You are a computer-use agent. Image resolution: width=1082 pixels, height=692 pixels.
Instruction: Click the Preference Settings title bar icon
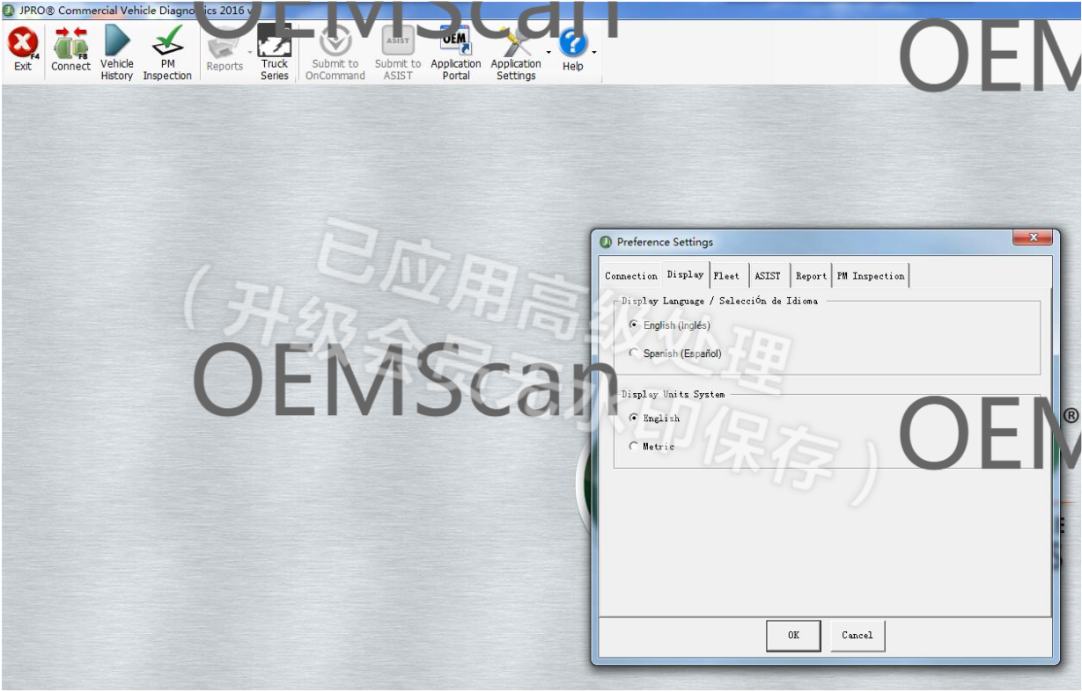606,242
